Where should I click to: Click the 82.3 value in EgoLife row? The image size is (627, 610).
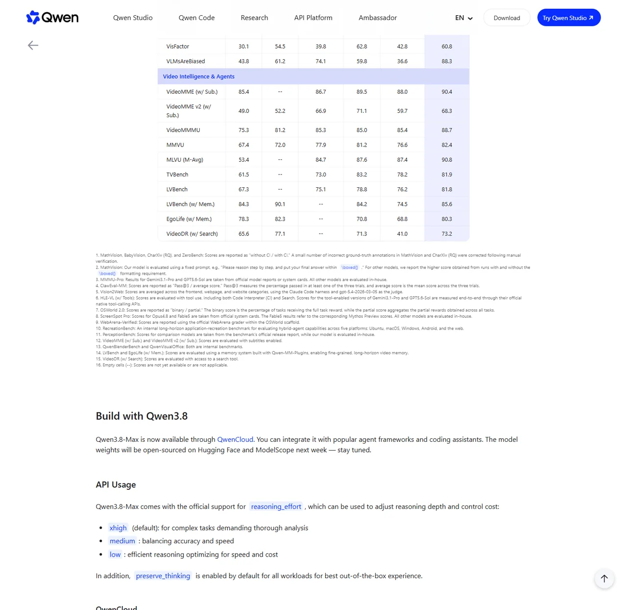pos(280,219)
